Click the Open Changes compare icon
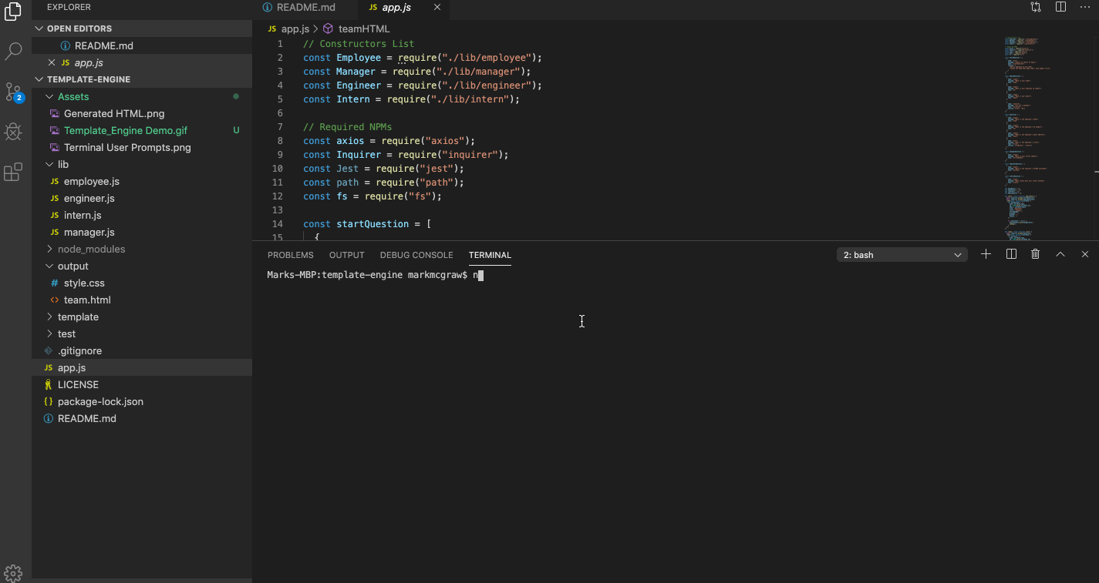The width and height of the screenshot is (1099, 583). (x=1036, y=7)
